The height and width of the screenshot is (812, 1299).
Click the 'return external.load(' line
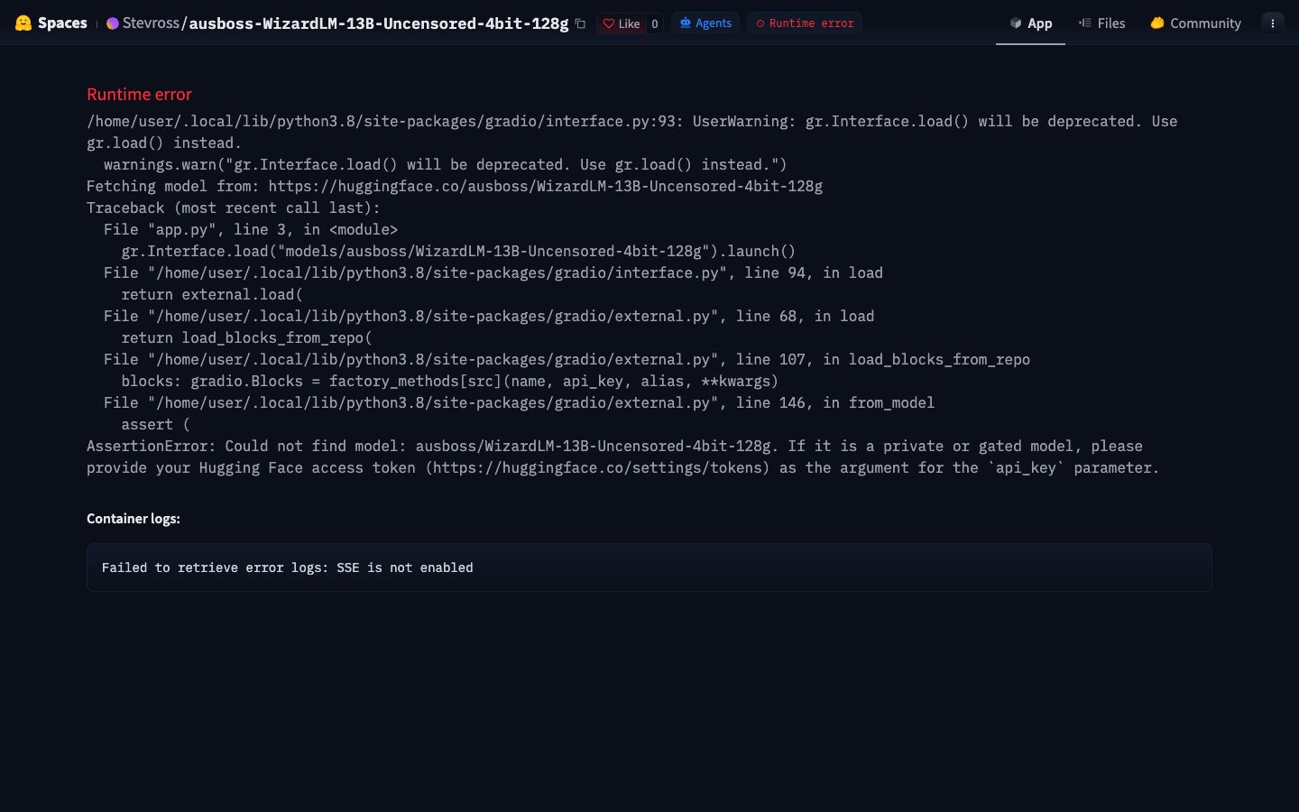pos(212,294)
